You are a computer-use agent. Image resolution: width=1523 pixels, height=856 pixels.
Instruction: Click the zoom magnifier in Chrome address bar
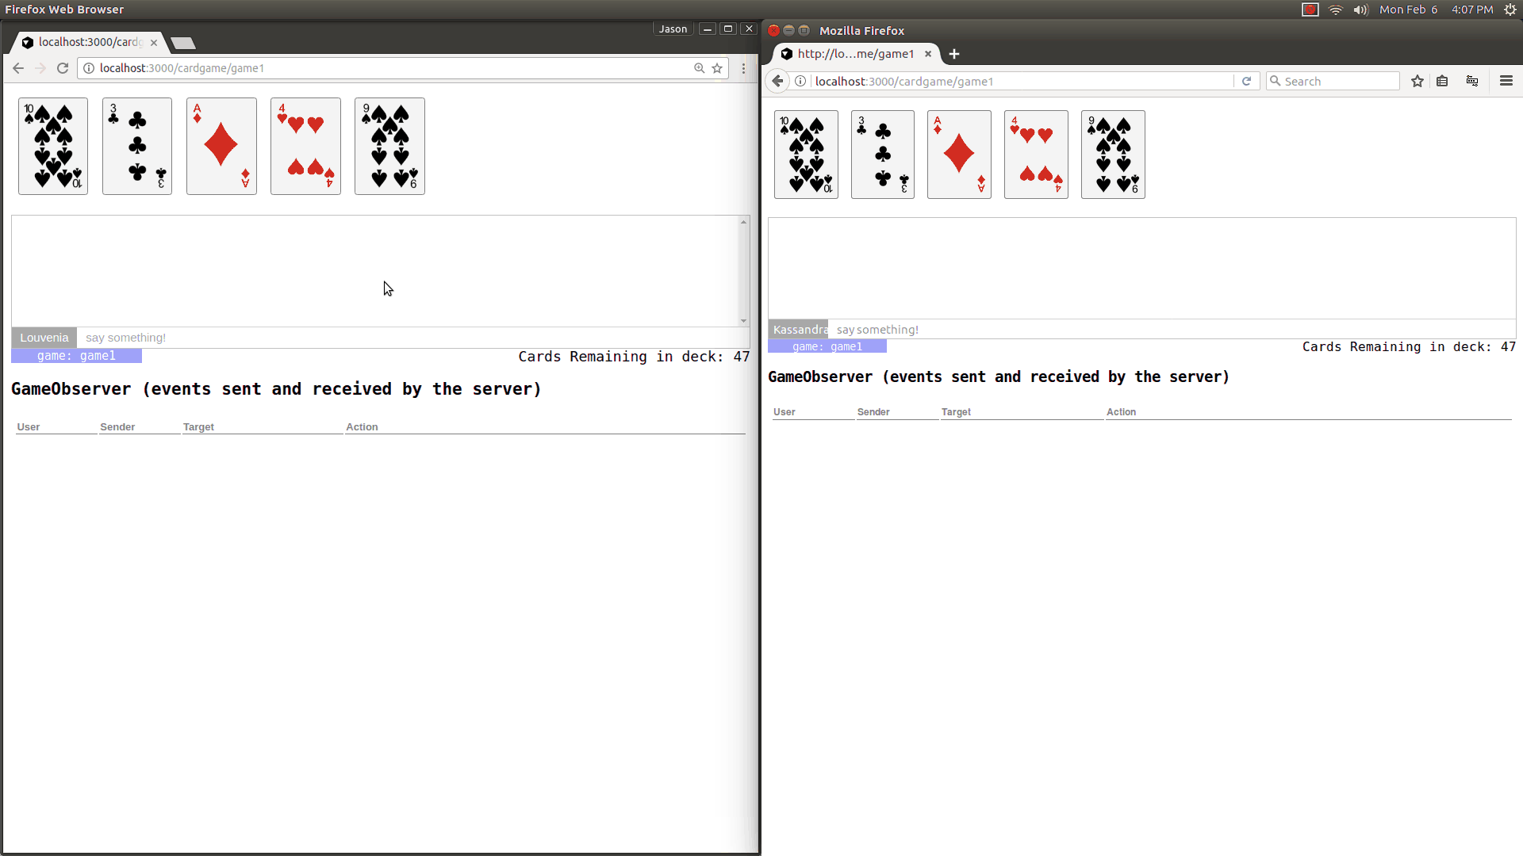tap(699, 68)
